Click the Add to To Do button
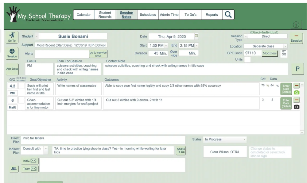Image resolution: width=307 pixels, height=183 pixels. pos(181,150)
